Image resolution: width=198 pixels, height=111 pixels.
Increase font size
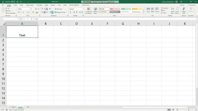pos(36,9)
